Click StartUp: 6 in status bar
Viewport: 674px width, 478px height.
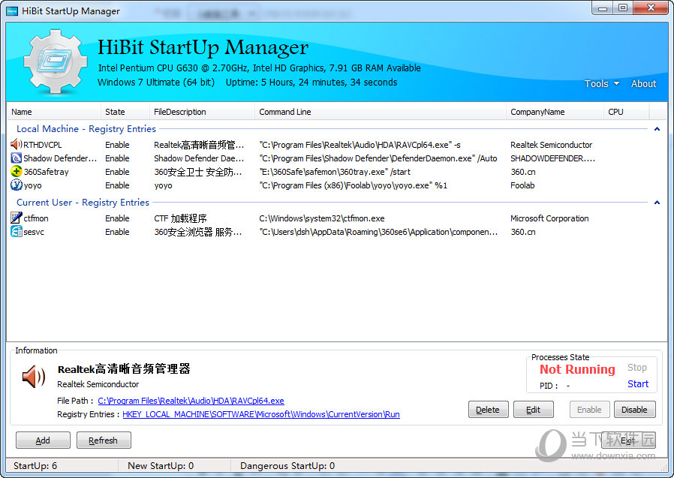35,465
